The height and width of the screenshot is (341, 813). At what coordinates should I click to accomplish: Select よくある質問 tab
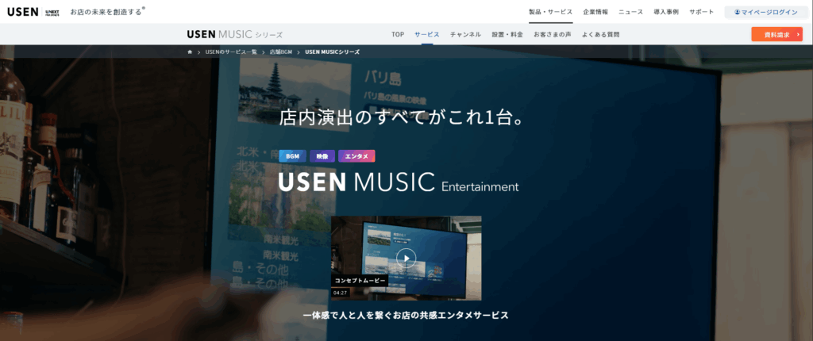click(600, 35)
